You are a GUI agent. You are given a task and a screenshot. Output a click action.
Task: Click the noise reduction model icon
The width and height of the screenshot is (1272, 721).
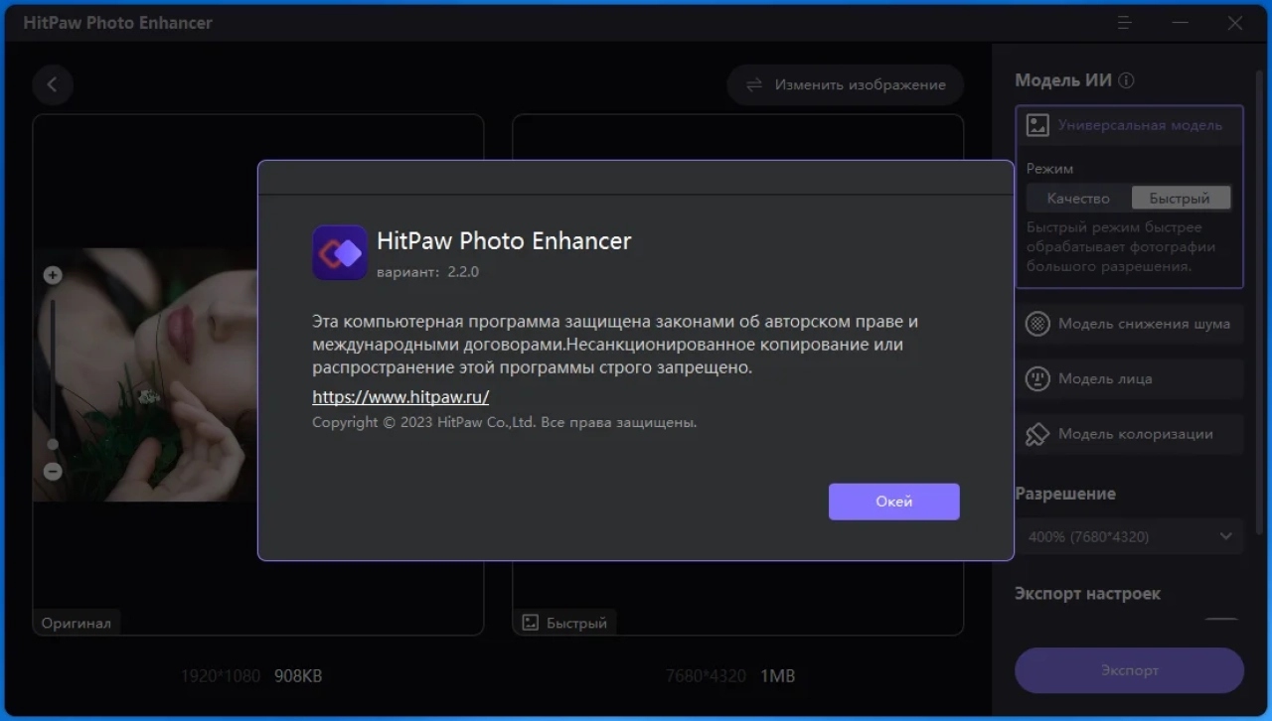pyautogui.click(x=1037, y=324)
